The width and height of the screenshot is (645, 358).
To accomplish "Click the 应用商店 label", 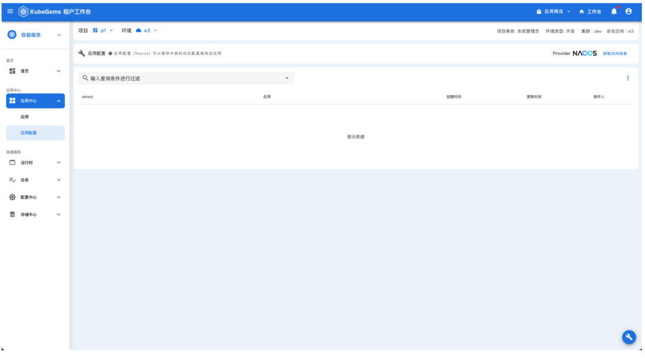I will coord(554,11).
